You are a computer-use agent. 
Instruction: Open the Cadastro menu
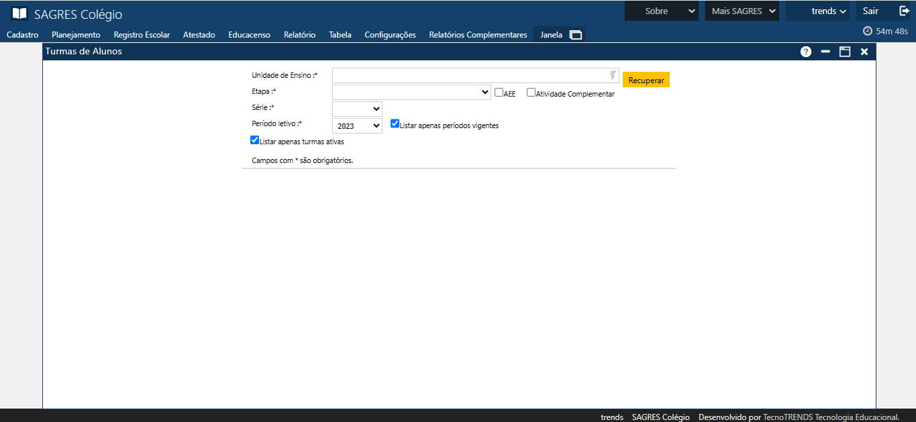point(22,35)
